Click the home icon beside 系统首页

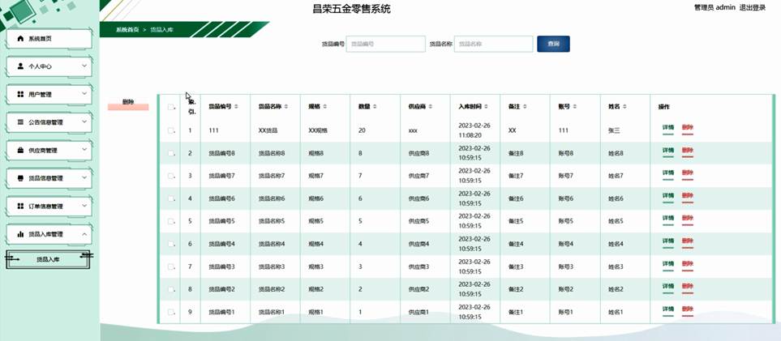pos(20,38)
